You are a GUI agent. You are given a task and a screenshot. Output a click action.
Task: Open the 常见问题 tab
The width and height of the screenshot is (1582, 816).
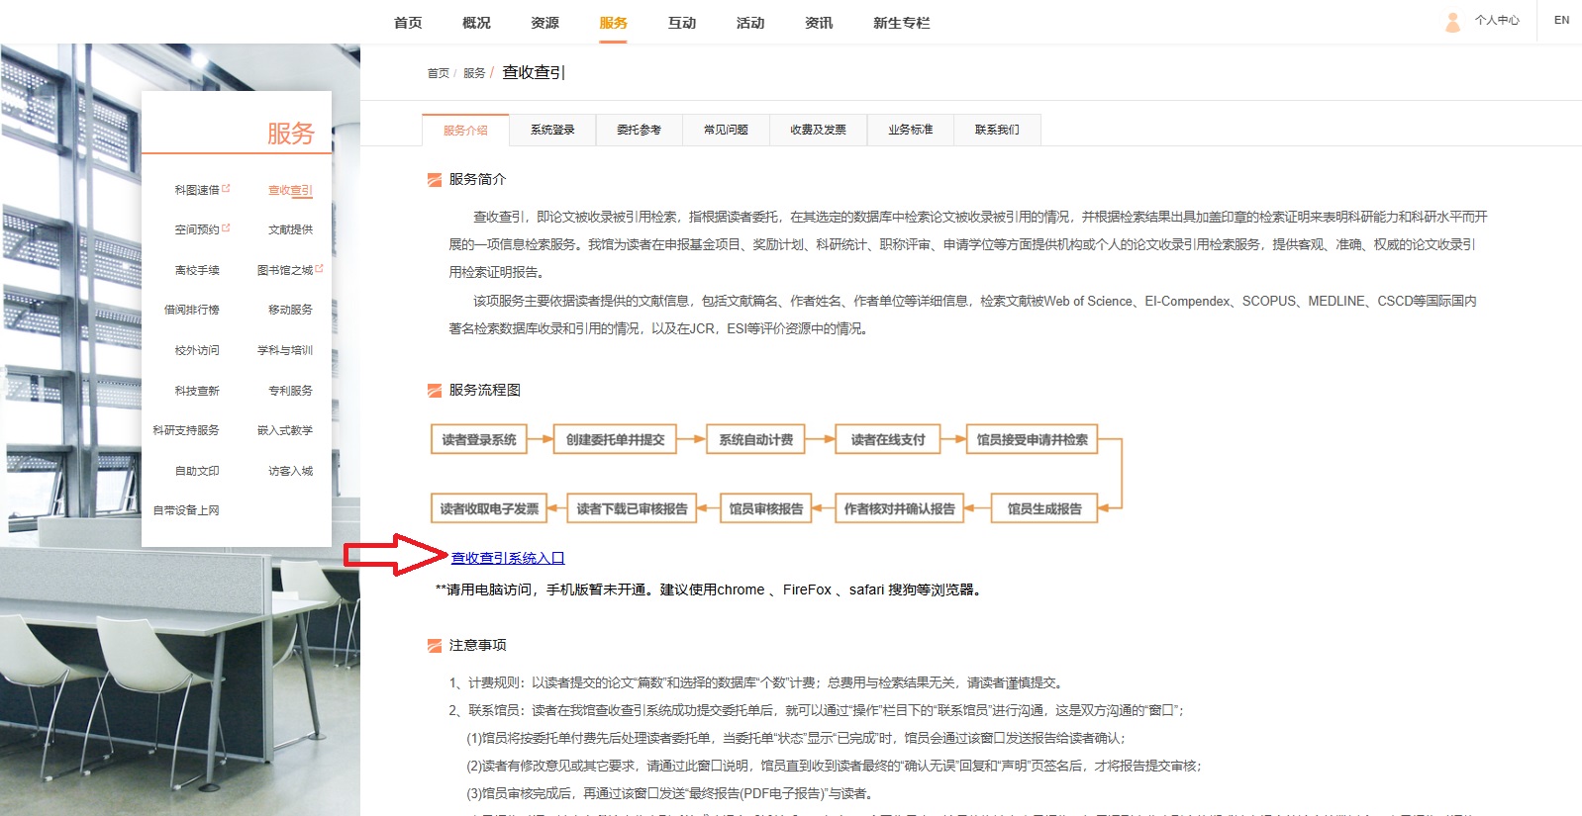726,130
